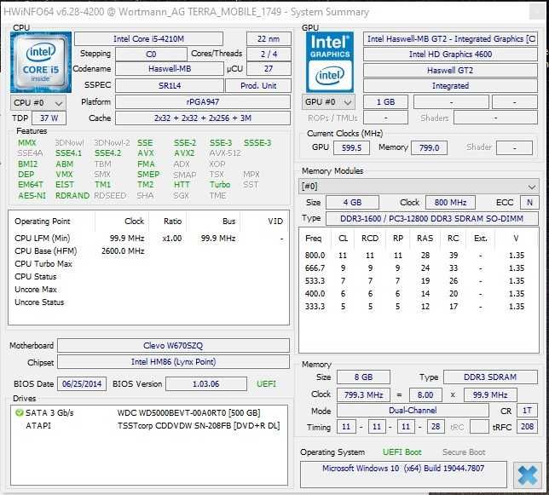Click the AES-NI feature label

32,195
